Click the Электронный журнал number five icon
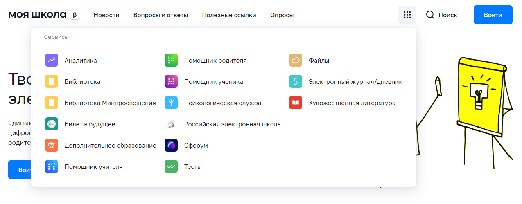Image resolution: width=522 pixels, height=204 pixels. 296,82
